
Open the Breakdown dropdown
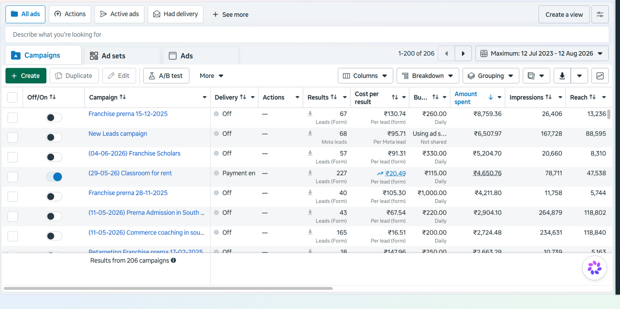pos(428,76)
